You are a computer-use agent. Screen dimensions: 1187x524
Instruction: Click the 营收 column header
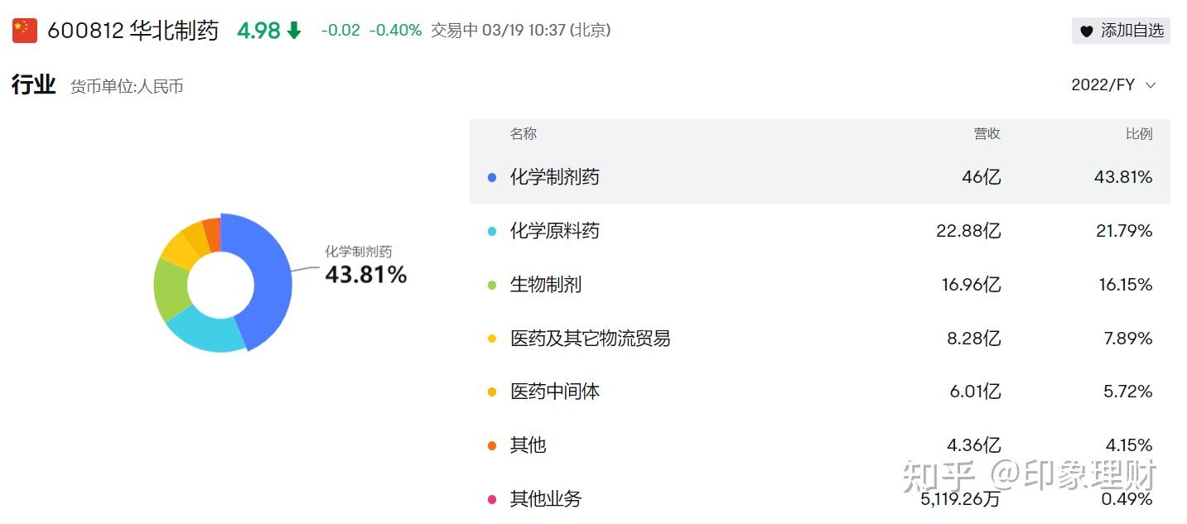pos(987,134)
